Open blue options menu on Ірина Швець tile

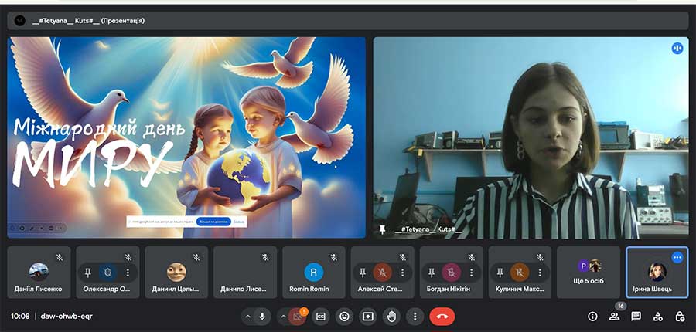[677, 257]
